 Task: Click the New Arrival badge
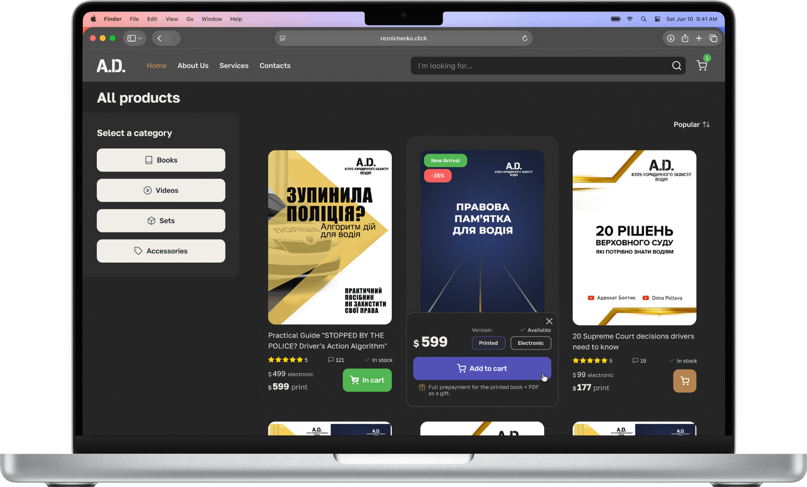tap(446, 160)
